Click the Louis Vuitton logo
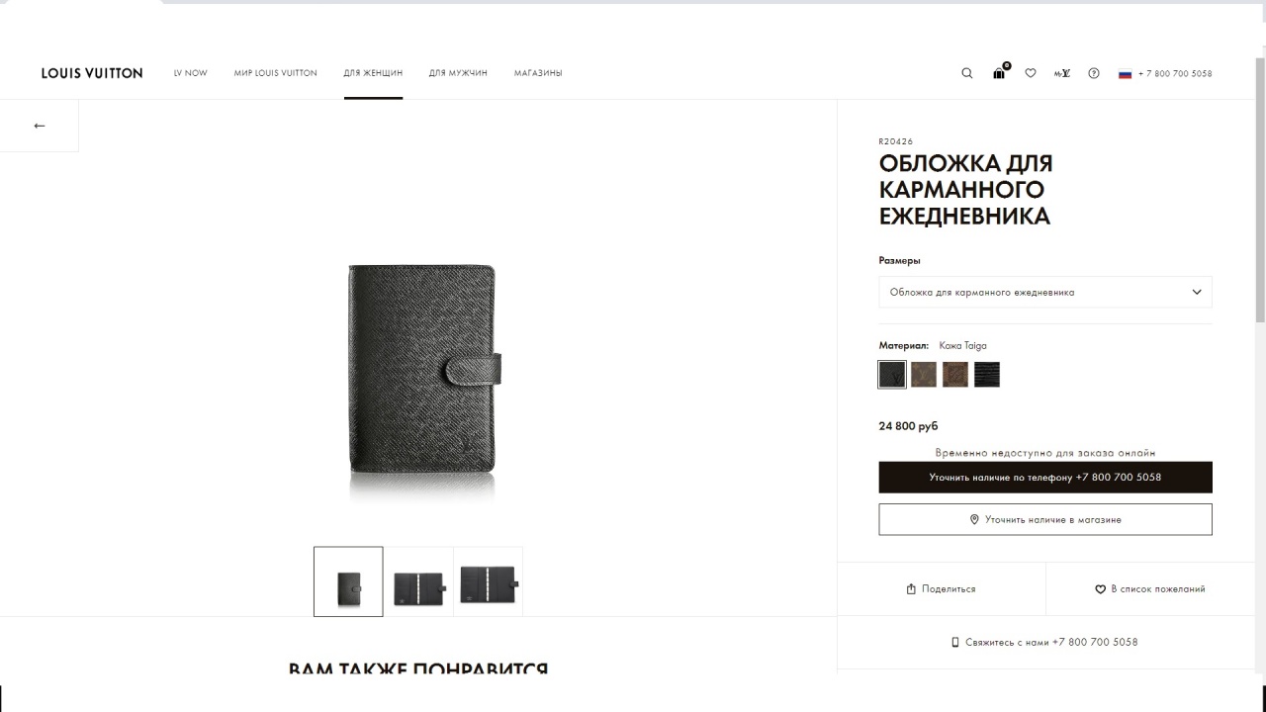 92,73
